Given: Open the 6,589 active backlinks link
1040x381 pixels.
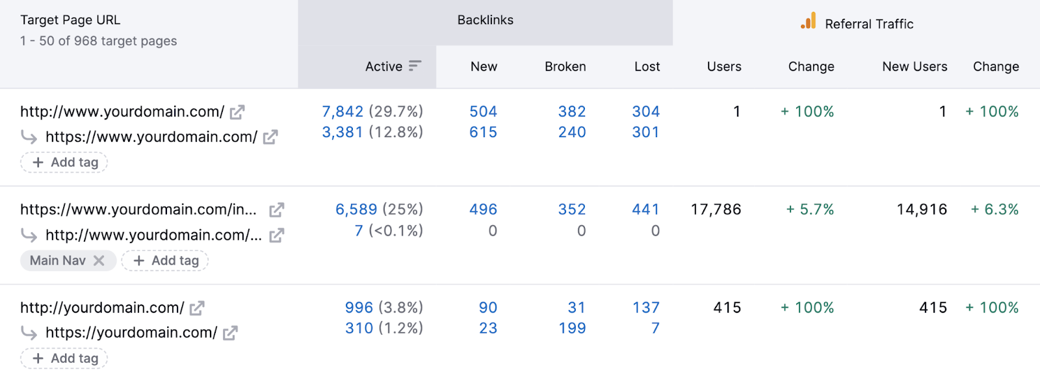Looking at the screenshot, I should click(x=356, y=209).
